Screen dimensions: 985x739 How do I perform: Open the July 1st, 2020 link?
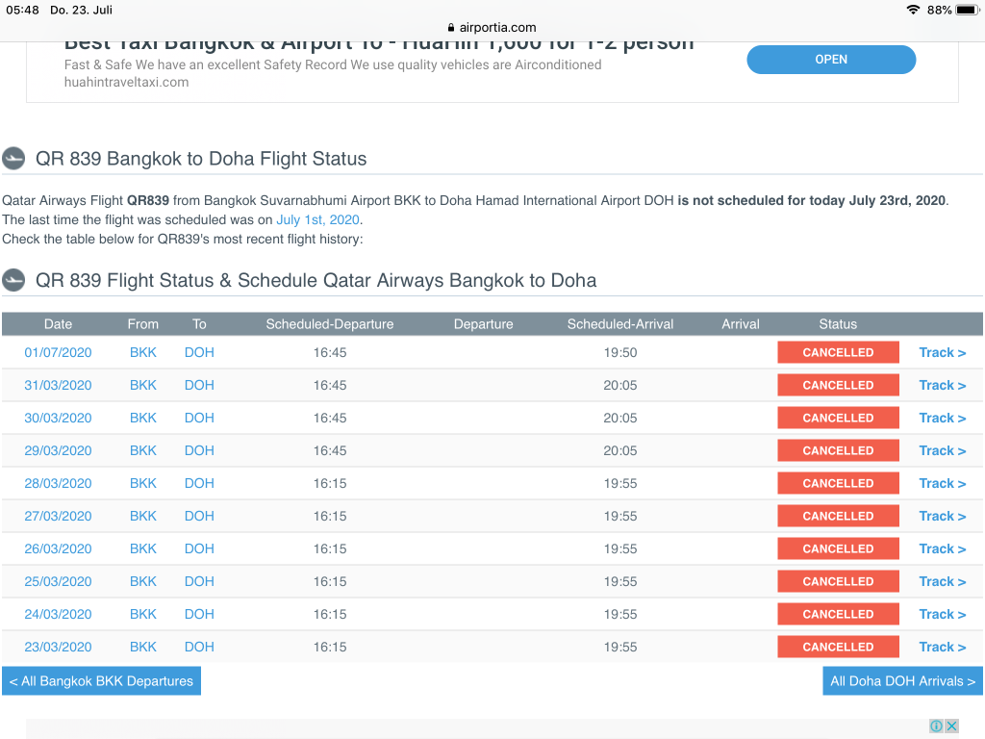pyautogui.click(x=317, y=220)
